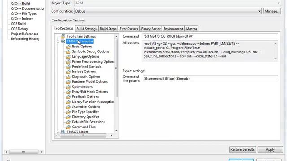Click the Feedback Options icon
Image resolution: width=287 pixels, height=161 pixels.
click(69, 97)
